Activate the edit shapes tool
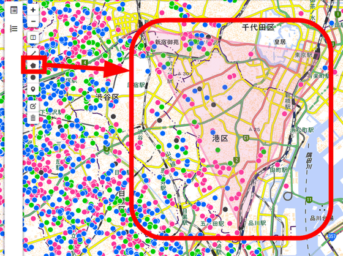This screenshot has height=256, width=343. click(33, 107)
